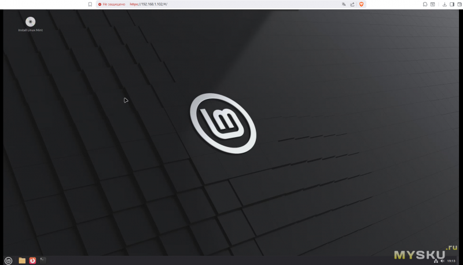
Task: Open the network connections tray icon
Action: coord(435,260)
